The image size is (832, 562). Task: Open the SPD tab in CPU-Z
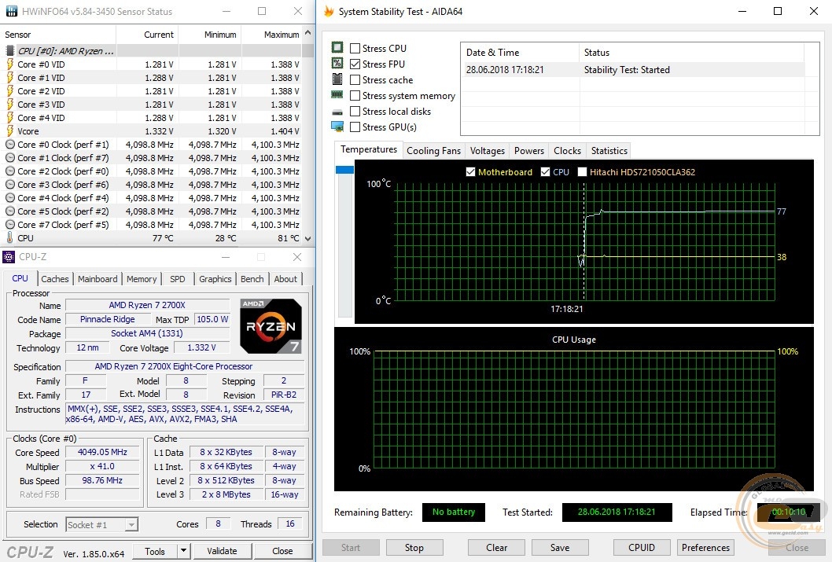click(x=177, y=279)
